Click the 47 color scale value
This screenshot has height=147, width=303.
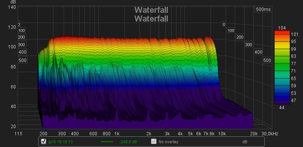(x=293, y=100)
